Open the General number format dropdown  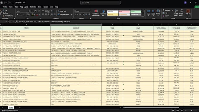(90, 11)
